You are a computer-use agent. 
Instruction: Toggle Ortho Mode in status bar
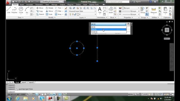point(37,94)
